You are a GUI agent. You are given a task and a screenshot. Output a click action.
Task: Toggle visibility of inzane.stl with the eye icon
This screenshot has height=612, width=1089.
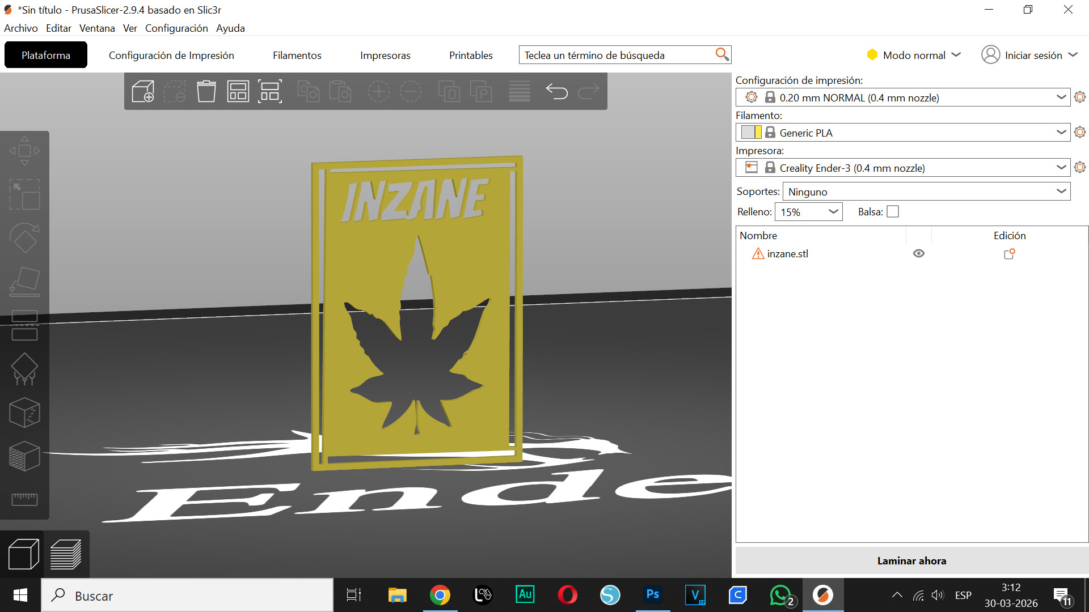[919, 253]
